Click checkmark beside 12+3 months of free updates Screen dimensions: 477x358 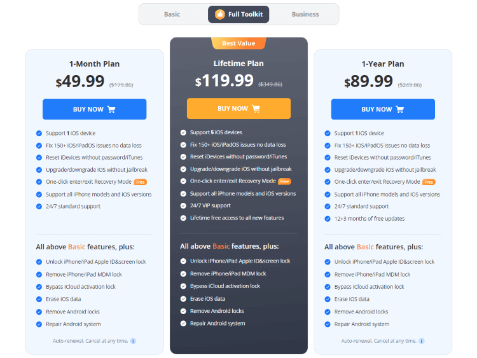[328, 219]
